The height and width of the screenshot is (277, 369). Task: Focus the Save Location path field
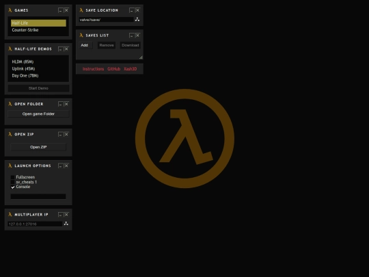tap(107, 20)
